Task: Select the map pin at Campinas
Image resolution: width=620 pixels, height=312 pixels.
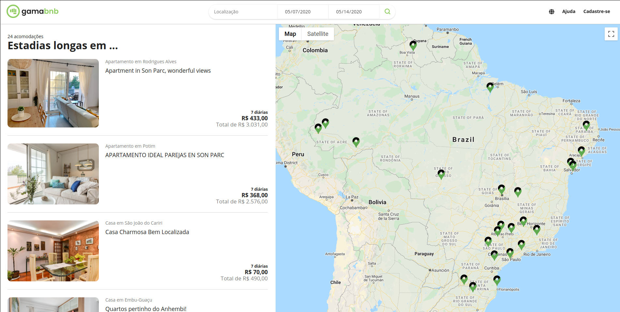Action: click(x=494, y=255)
